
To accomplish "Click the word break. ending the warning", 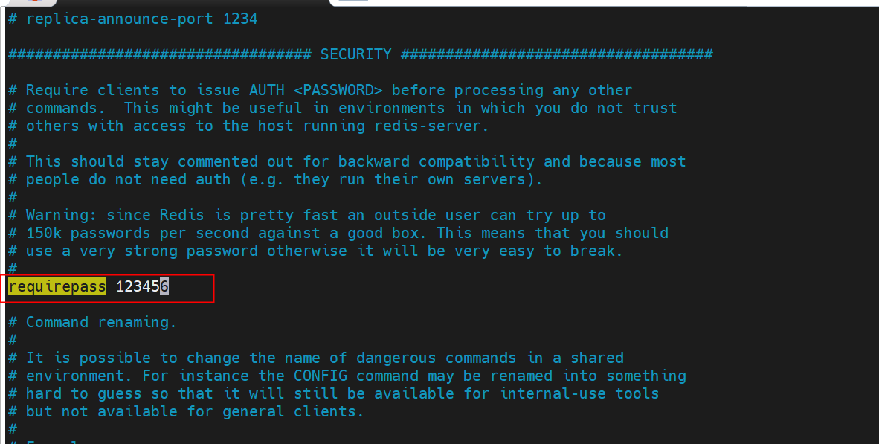I will (x=597, y=251).
